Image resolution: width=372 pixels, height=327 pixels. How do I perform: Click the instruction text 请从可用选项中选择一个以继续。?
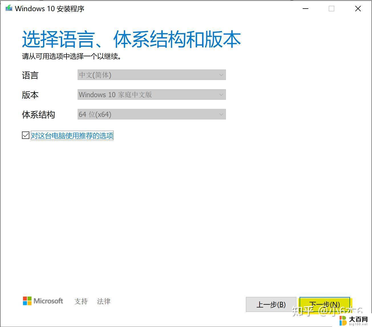click(x=72, y=56)
